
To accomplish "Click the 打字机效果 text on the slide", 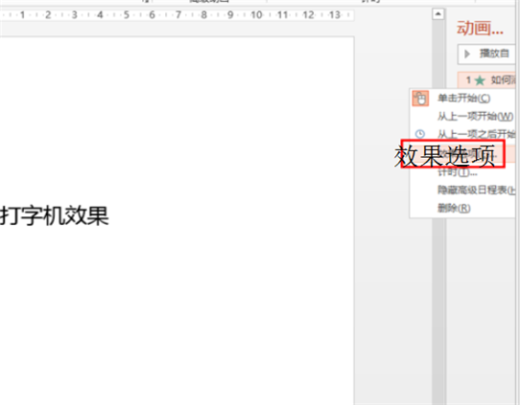I will point(55,215).
